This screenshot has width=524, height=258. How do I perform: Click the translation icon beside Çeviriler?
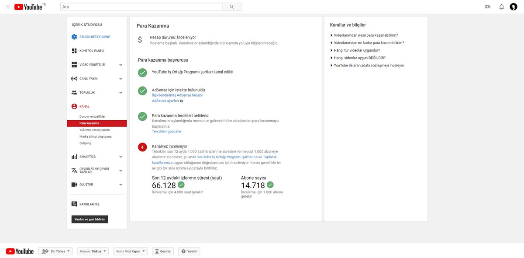74,171
